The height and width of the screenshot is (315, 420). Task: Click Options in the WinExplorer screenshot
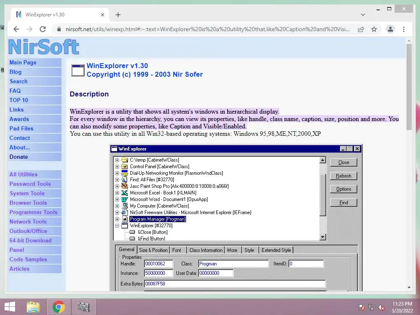pos(344,189)
